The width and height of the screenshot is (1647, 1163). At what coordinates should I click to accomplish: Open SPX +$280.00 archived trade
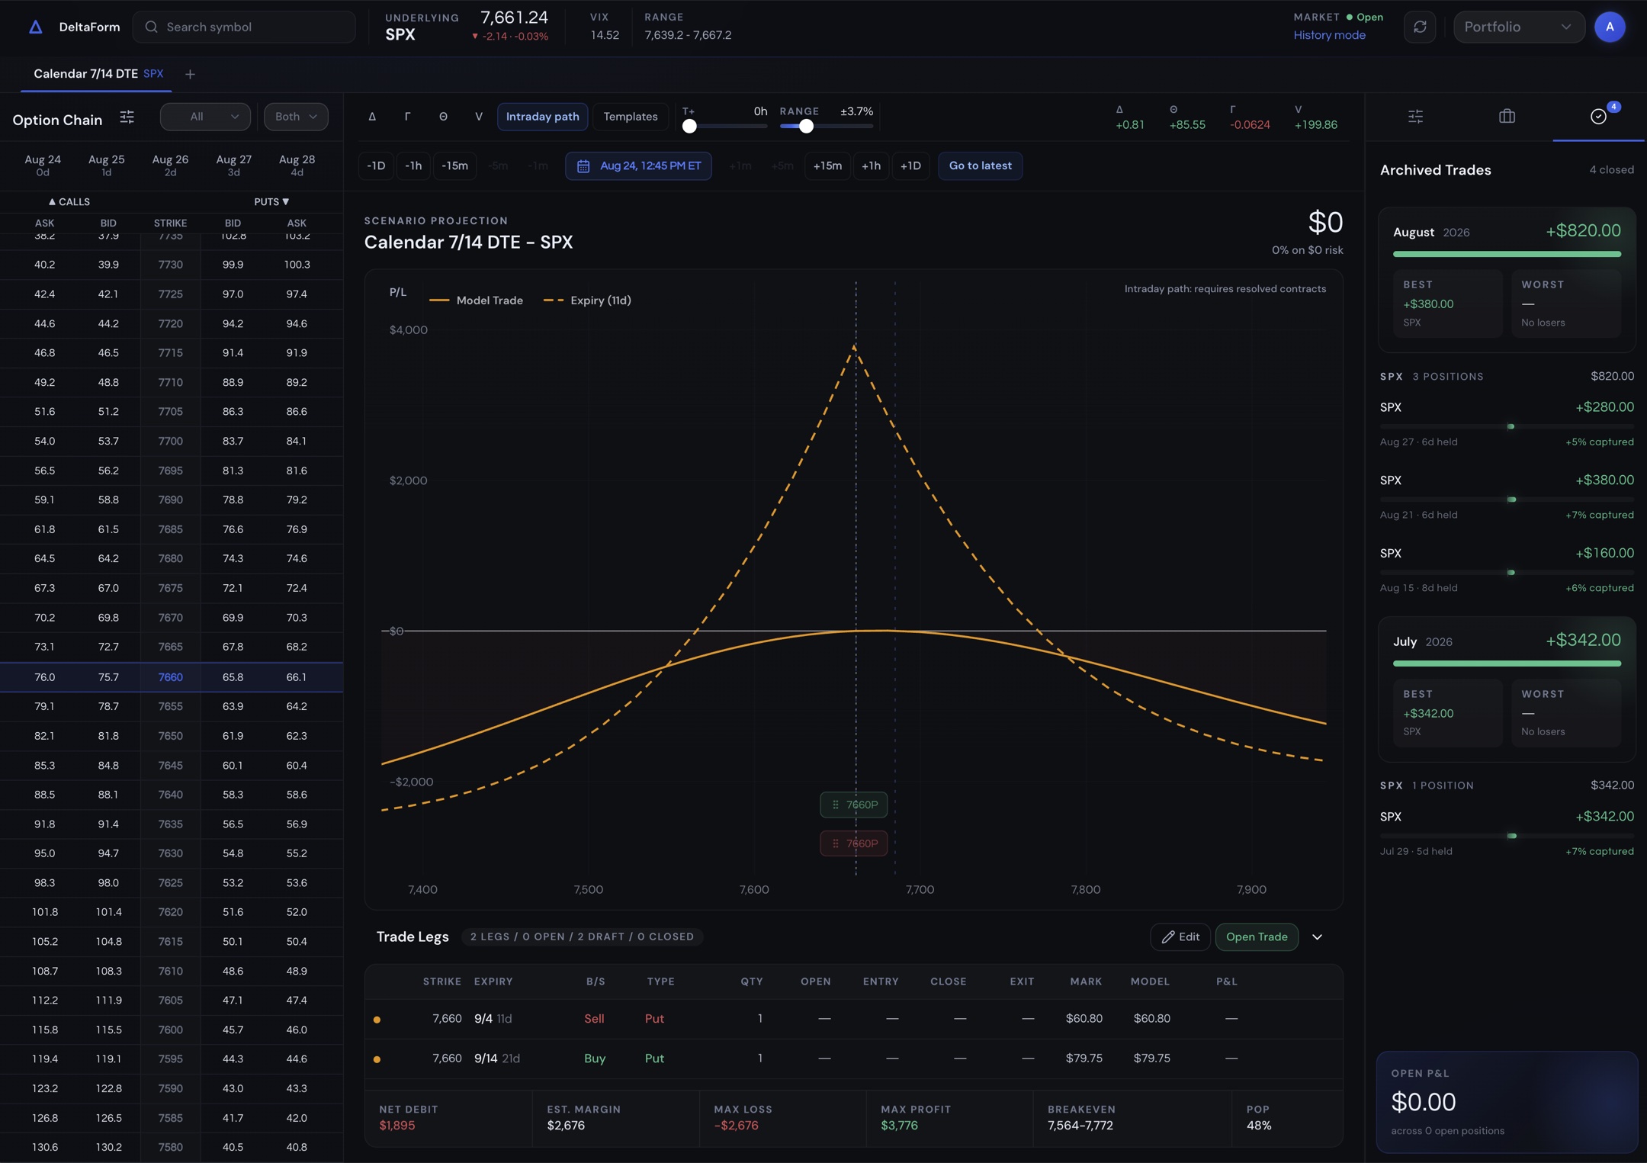(x=1507, y=423)
